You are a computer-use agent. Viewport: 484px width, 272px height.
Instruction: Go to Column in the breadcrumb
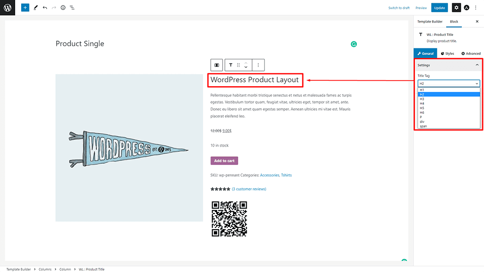click(65, 269)
